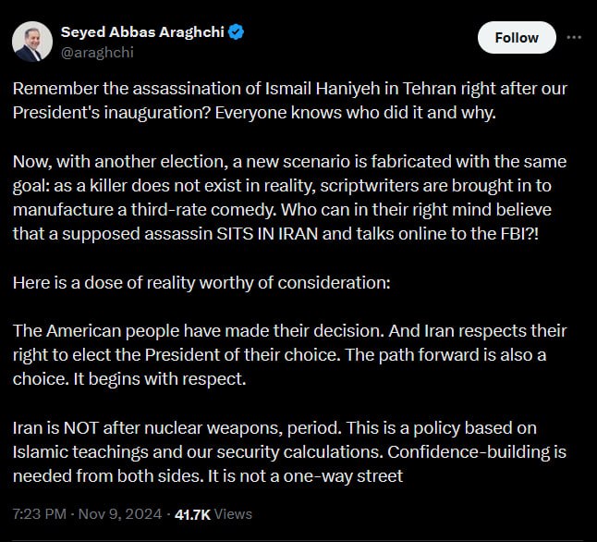Open the three-dot more options menu
Viewport: 597px width, 542px height.
(x=574, y=38)
